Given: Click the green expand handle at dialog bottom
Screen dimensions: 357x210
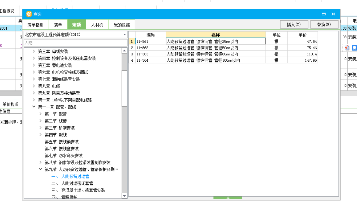Looking at the screenshot, I should tap(228, 198).
